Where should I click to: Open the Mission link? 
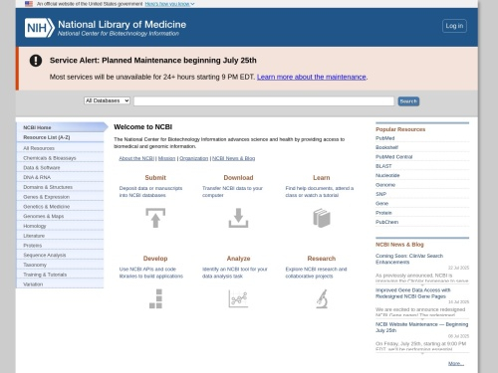pos(166,158)
